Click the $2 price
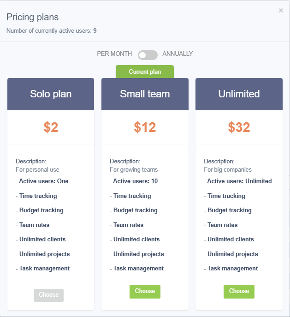 pyautogui.click(x=51, y=127)
